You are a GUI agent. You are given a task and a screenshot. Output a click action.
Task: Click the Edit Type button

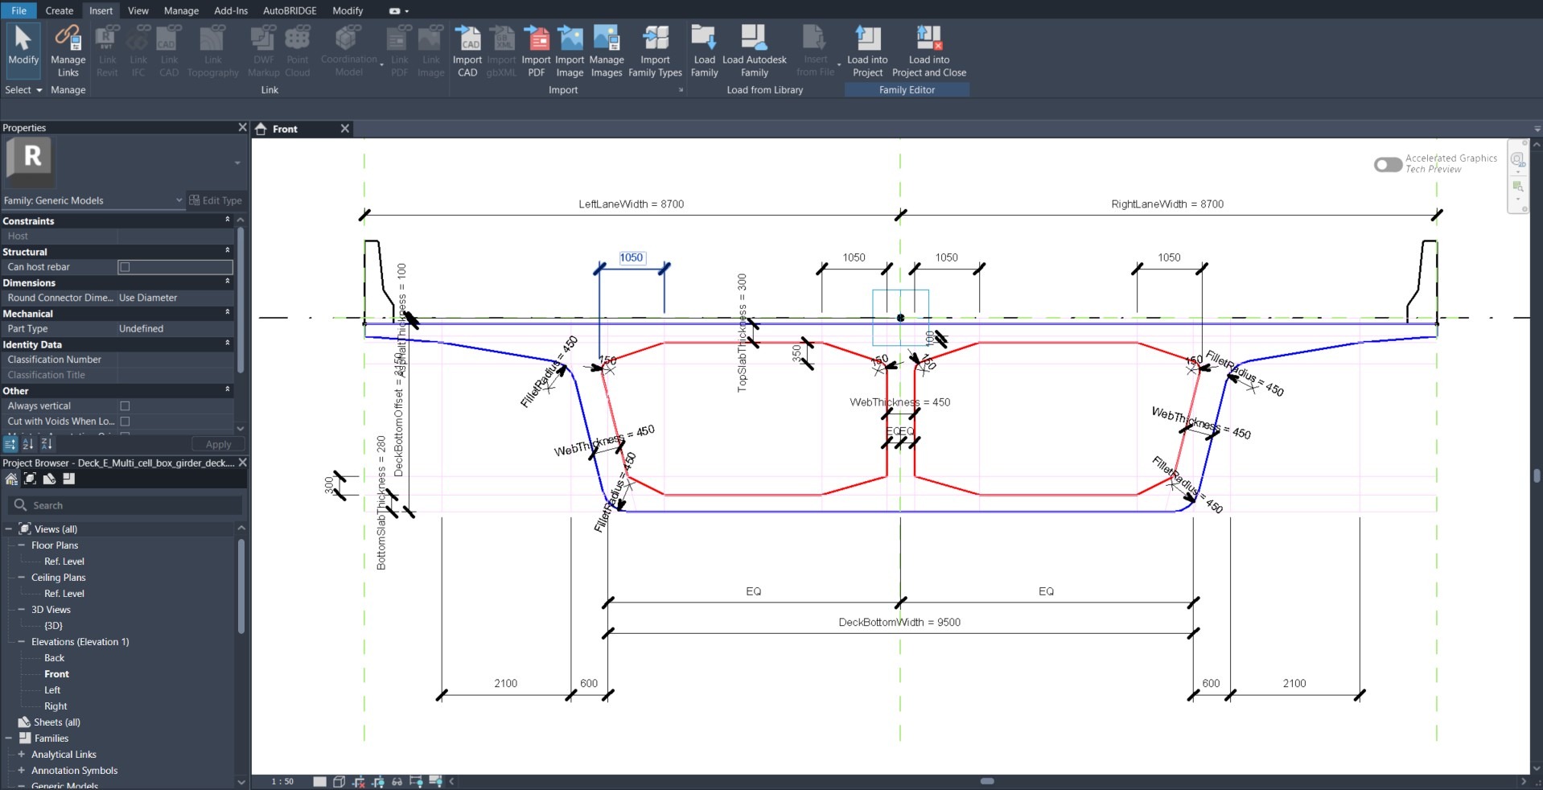[216, 200]
